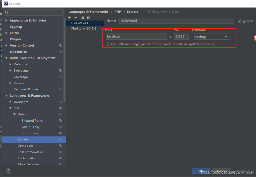The height and width of the screenshot is (177, 256).
Task: Open Code Sniffer settings page
Action: pyautogui.click(x=27, y=158)
